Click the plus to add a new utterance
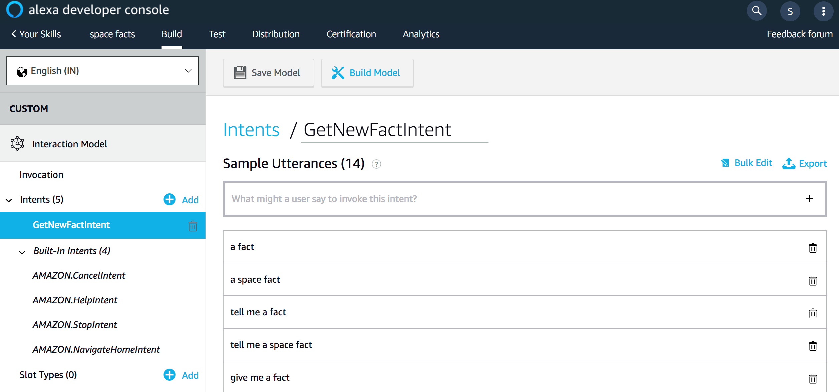The image size is (839, 392). (810, 199)
